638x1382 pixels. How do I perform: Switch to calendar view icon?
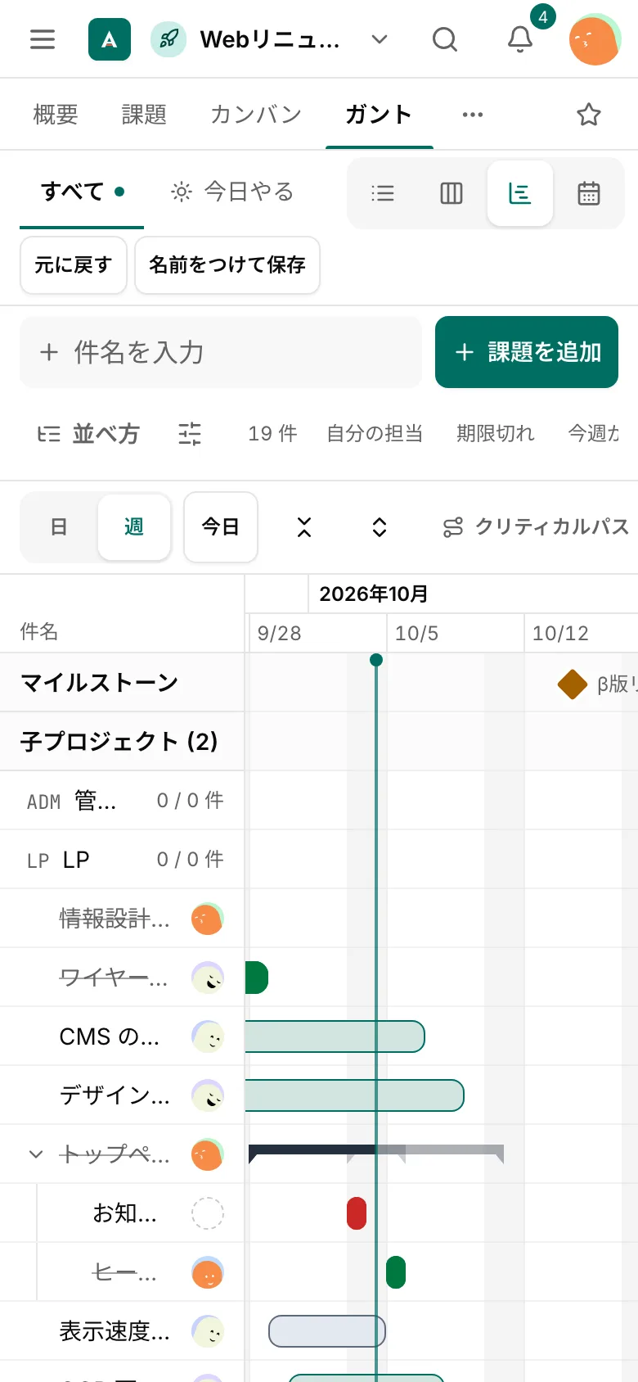pyautogui.click(x=589, y=193)
